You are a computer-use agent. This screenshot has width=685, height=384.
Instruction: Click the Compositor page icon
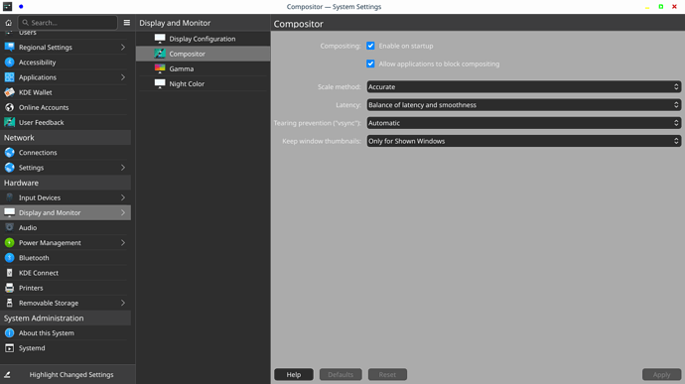(x=160, y=54)
